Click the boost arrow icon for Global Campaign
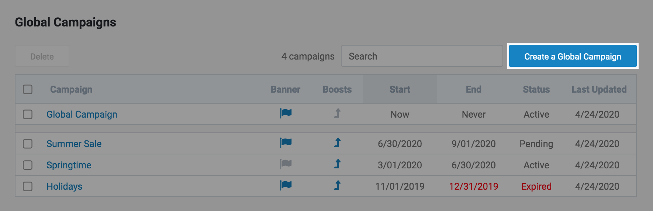Image resolution: width=653 pixels, height=211 pixels. [337, 113]
